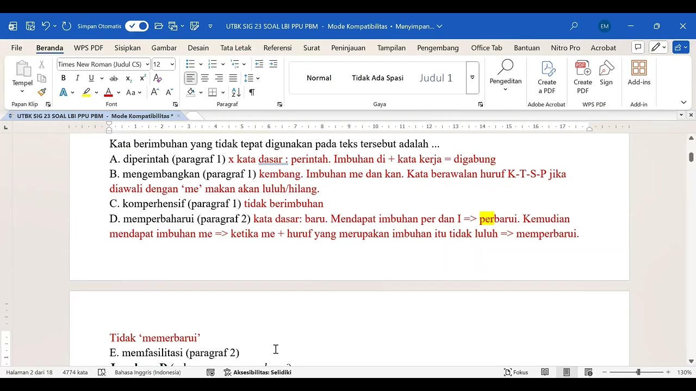
Task: Click the Cut scissors icon
Action: (x=41, y=65)
